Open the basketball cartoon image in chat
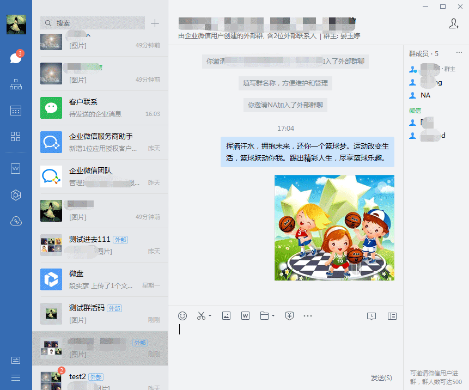 coord(334,228)
